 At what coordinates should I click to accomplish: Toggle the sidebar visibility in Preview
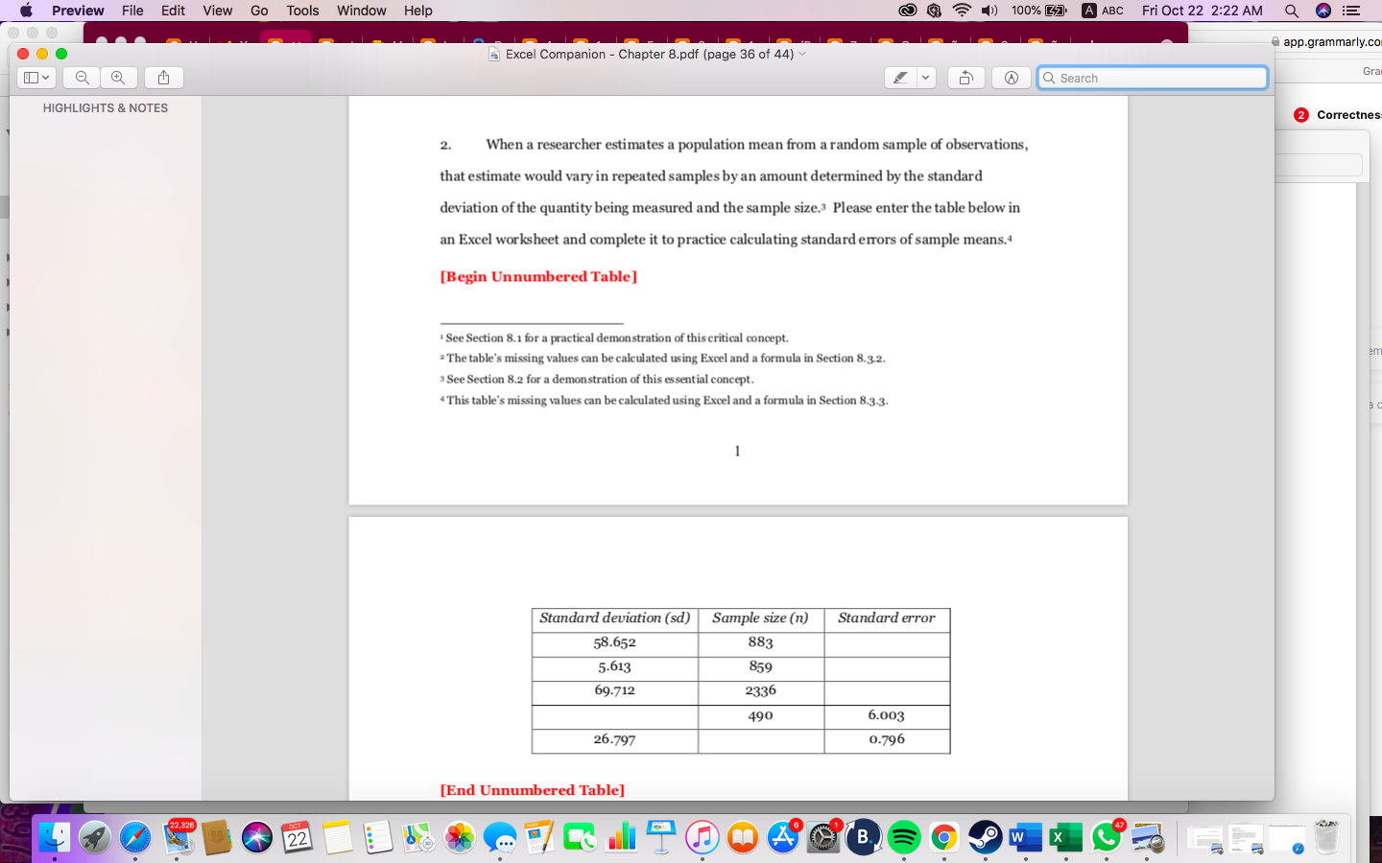coord(31,78)
